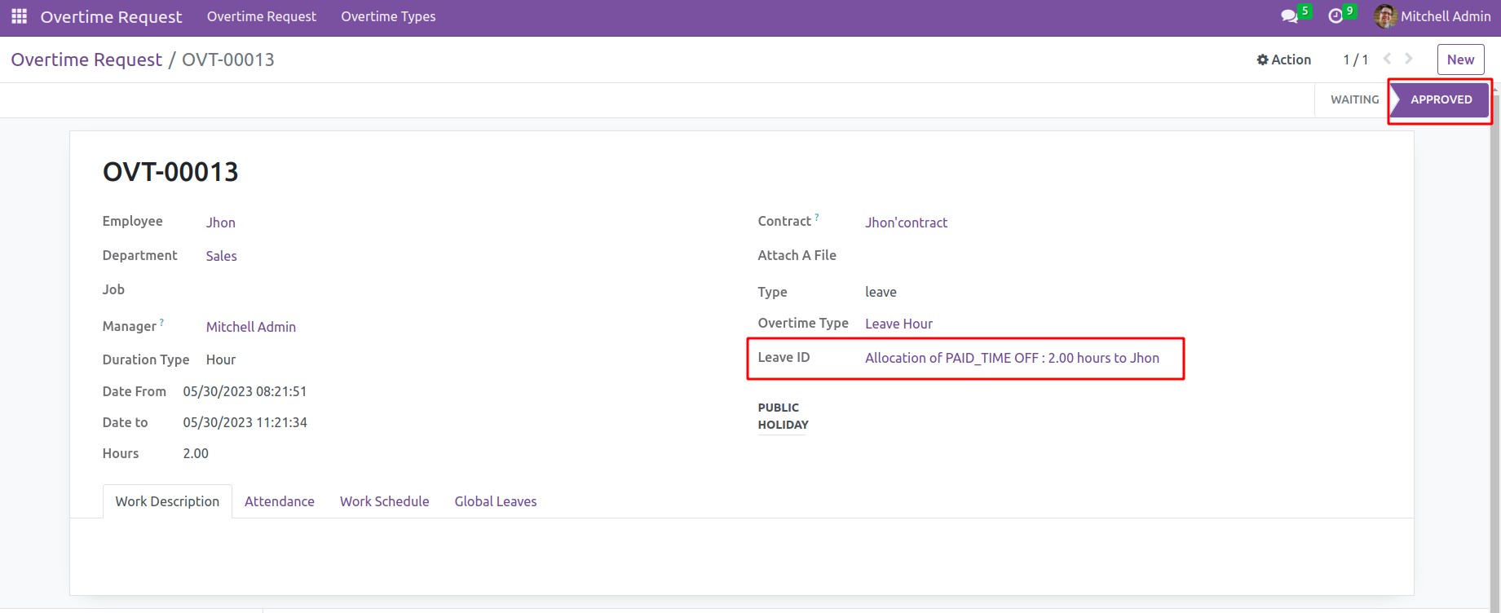This screenshot has height=613, width=1501.
Task: Open Overtime Types menu
Action: click(388, 16)
